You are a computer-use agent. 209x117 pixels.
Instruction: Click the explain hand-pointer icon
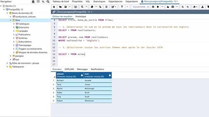tap(168, 7)
